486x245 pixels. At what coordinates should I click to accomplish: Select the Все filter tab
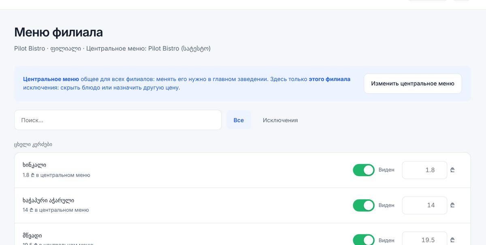[x=239, y=120]
